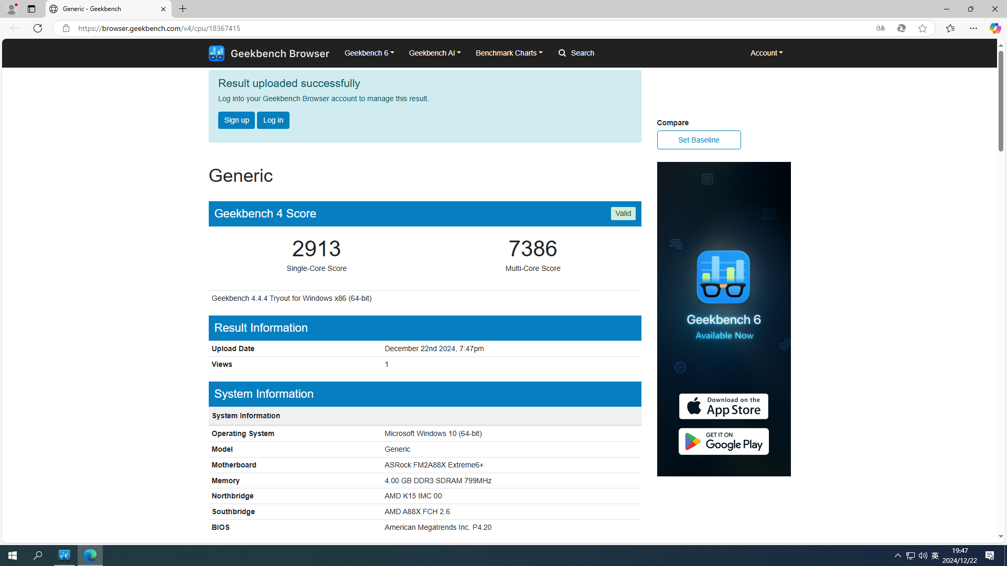The height and width of the screenshot is (566, 1007).
Task: Expand the Geekbench AI dropdown menu
Action: point(434,53)
